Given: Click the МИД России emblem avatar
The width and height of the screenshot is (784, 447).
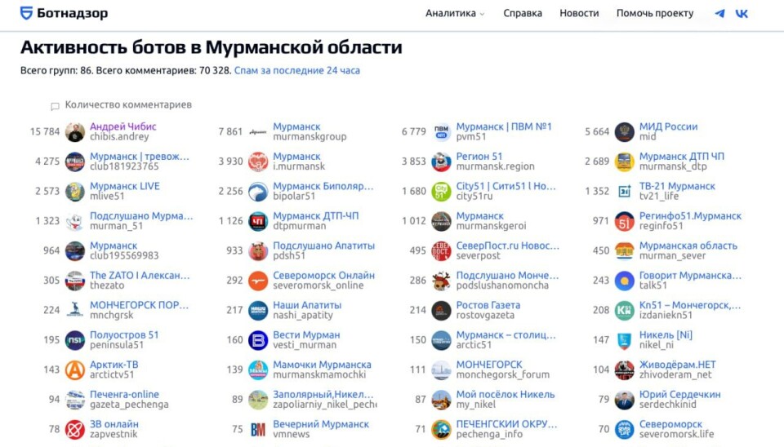Looking at the screenshot, I should coord(625,132).
